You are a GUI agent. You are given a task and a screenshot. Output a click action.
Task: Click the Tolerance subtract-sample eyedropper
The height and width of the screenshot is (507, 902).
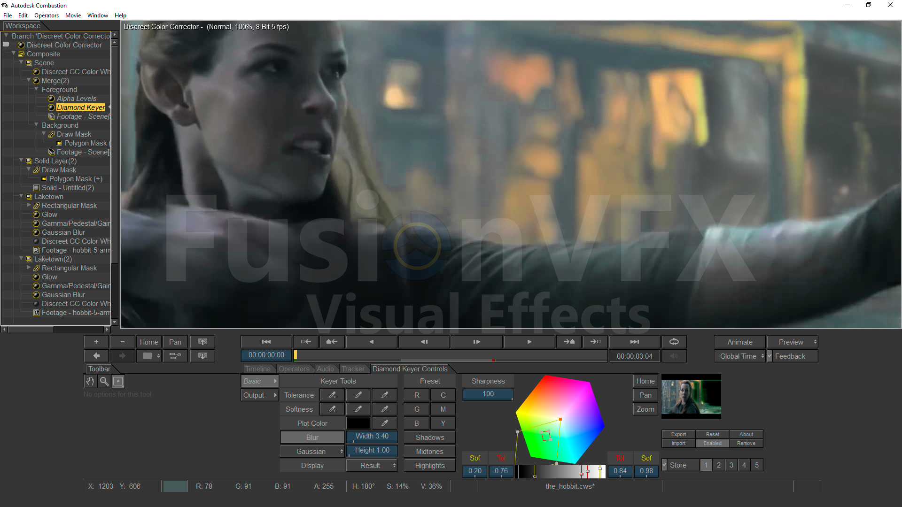(x=385, y=395)
